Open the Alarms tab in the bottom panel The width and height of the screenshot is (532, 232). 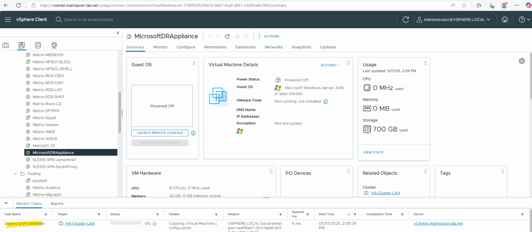[x=56, y=203]
